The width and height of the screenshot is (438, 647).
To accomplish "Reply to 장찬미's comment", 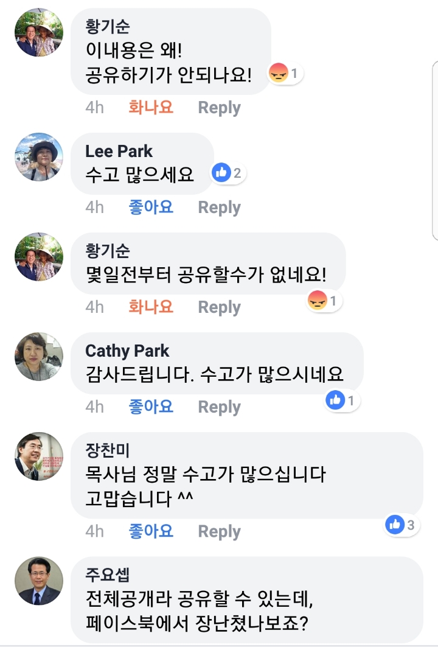I will (x=219, y=531).
